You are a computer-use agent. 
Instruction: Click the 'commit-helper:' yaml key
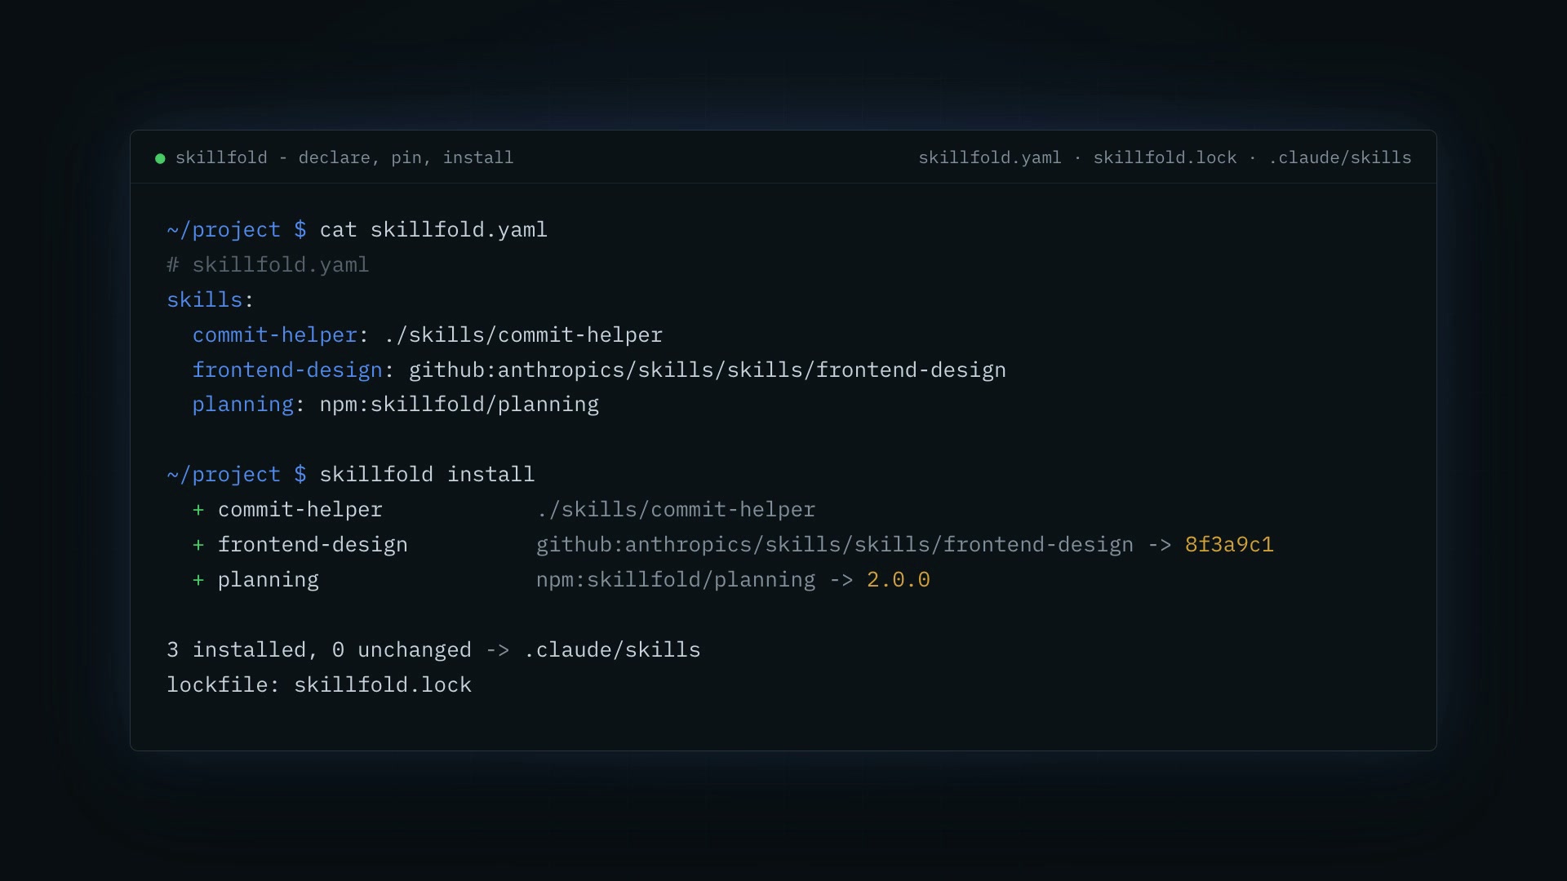pyautogui.click(x=281, y=335)
